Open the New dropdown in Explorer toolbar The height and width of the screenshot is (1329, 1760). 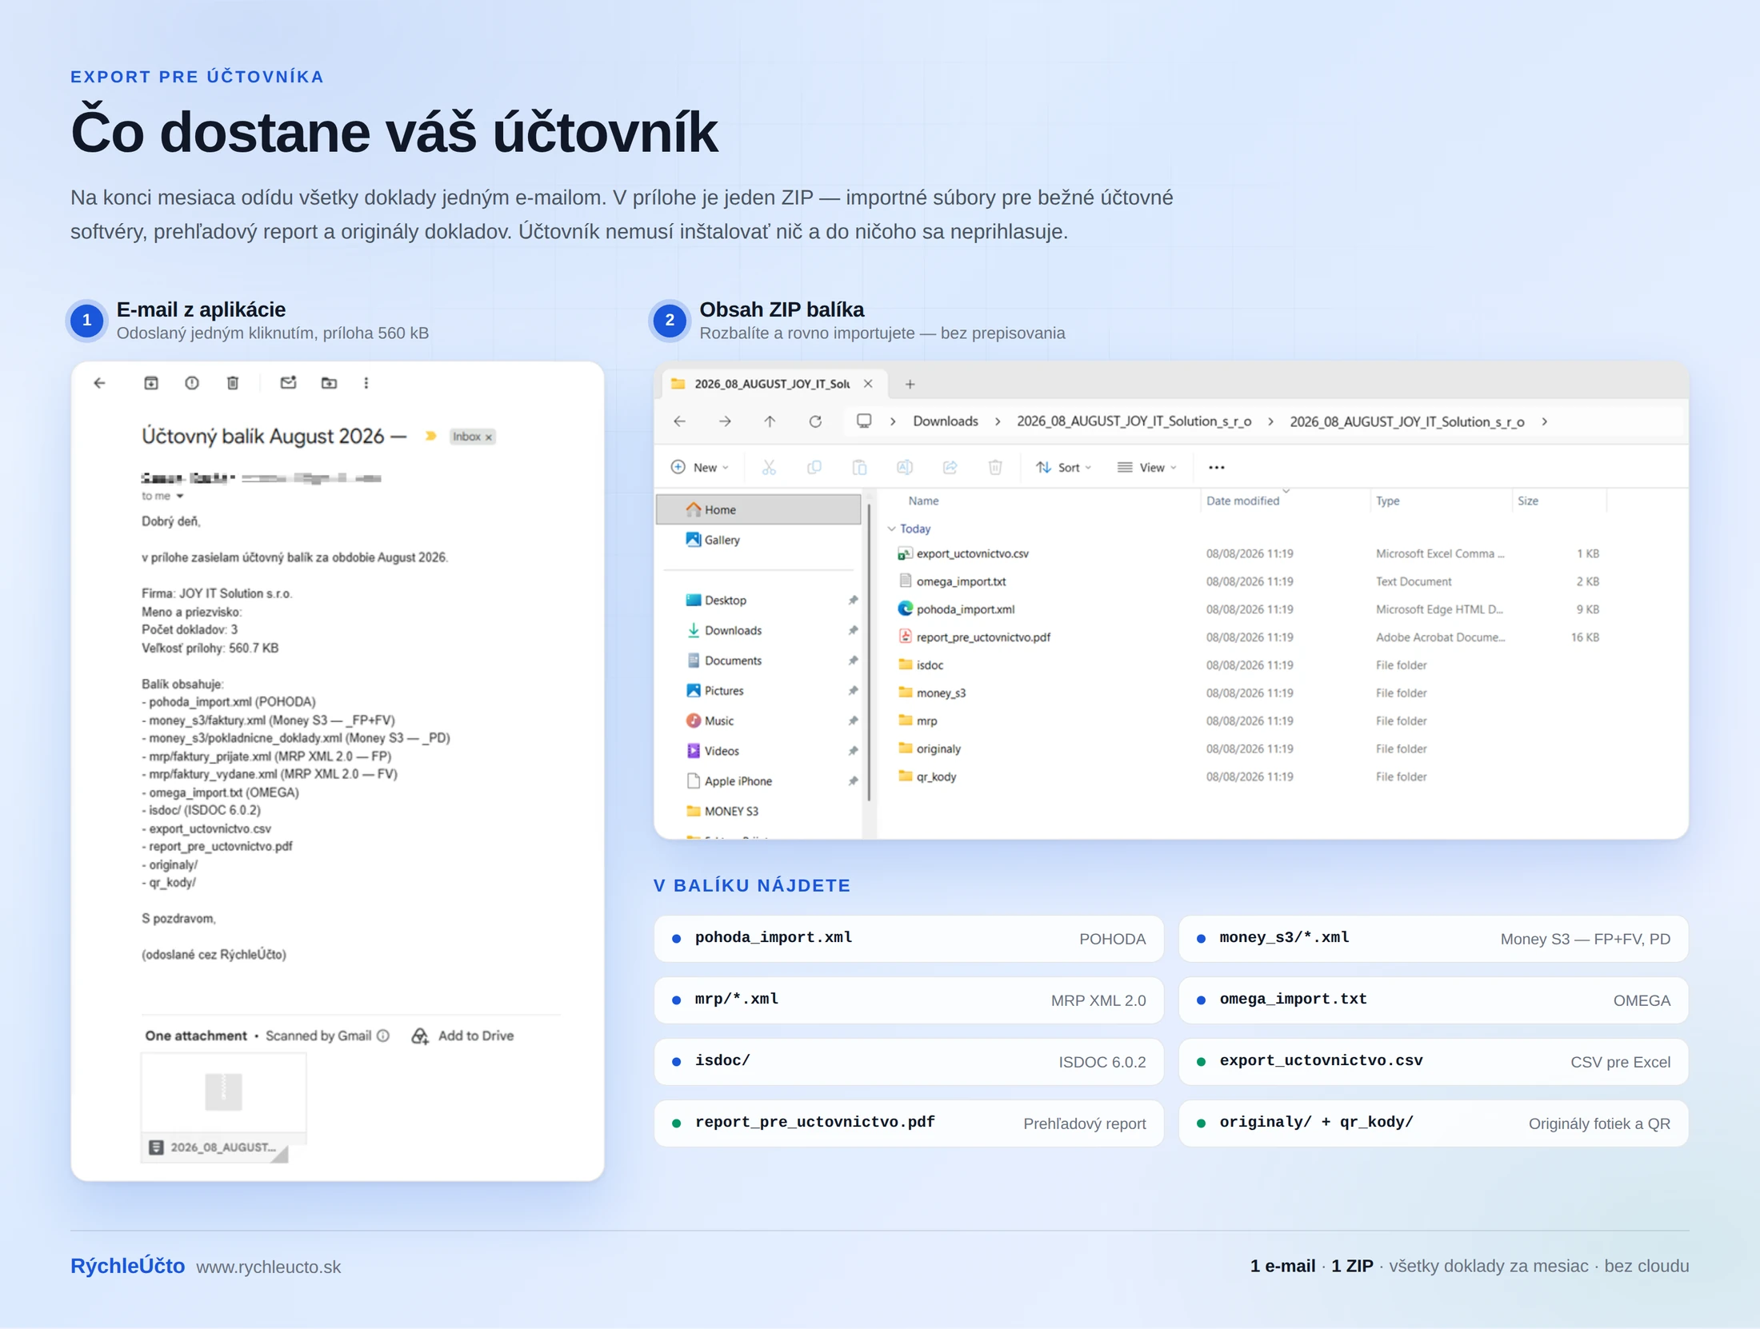[x=700, y=468]
